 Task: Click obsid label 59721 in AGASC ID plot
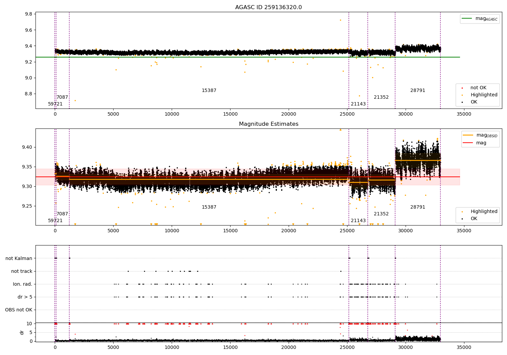click(55, 104)
